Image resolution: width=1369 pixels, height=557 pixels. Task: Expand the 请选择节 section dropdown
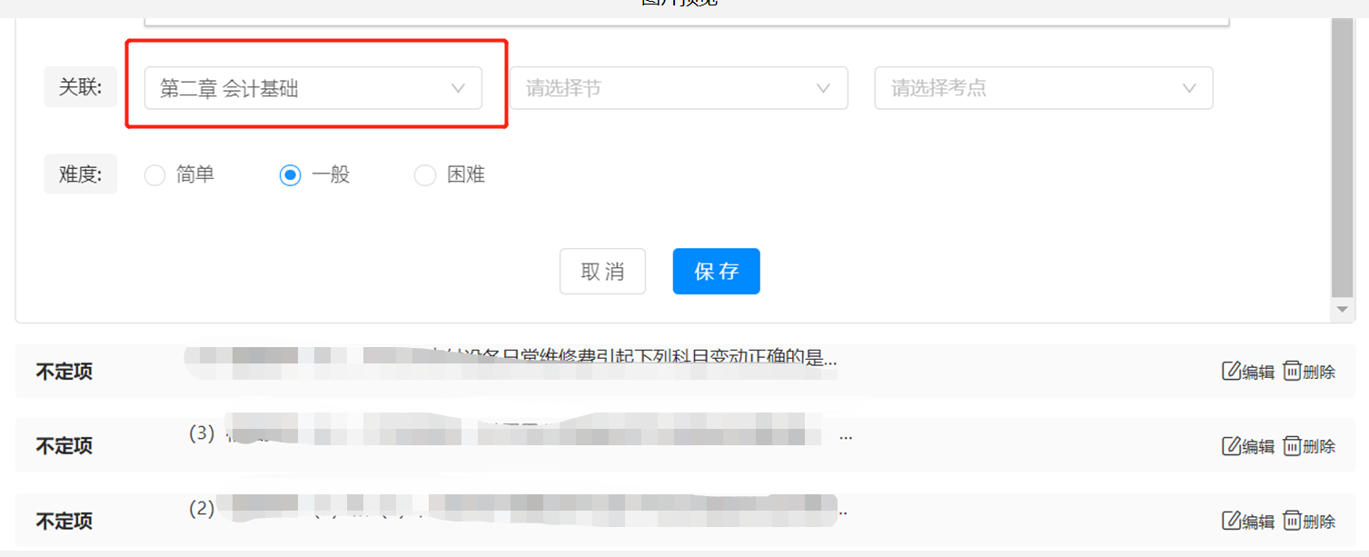click(x=680, y=88)
